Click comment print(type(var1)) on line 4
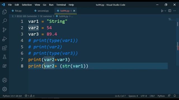The width and height of the screenshot is (179, 100). pyautogui.click(x=55, y=41)
